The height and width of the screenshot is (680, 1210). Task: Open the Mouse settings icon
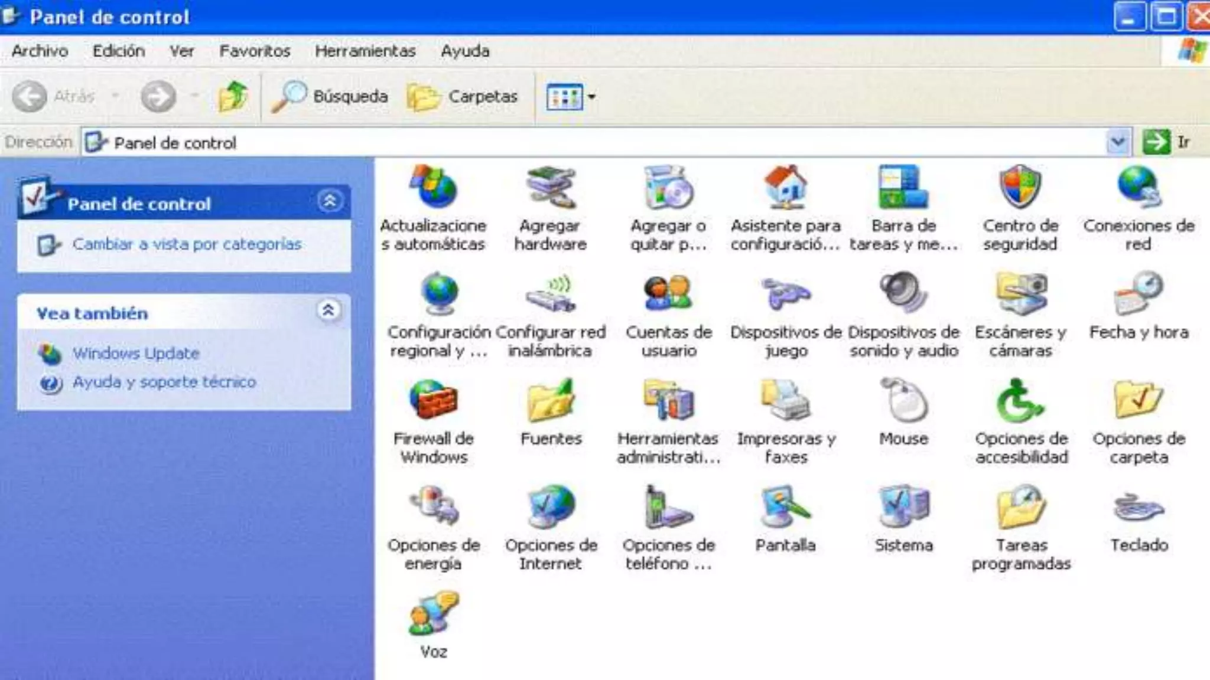pyautogui.click(x=903, y=400)
